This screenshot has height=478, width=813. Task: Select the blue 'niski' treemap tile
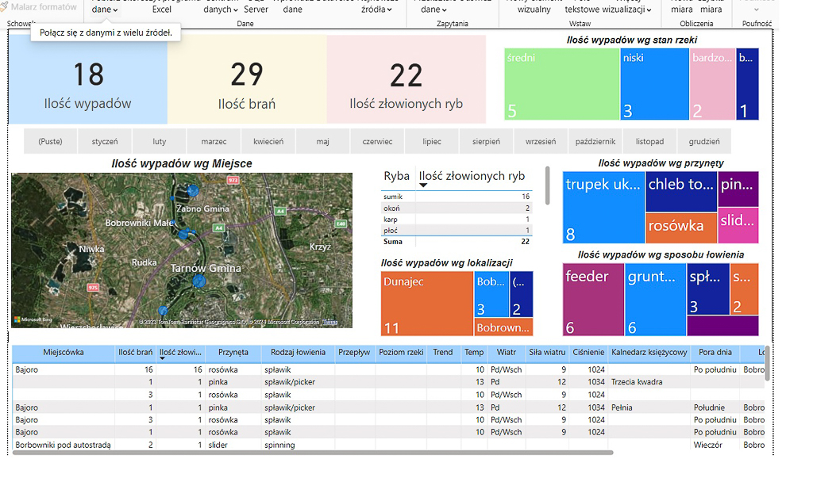(x=654, y=84)
